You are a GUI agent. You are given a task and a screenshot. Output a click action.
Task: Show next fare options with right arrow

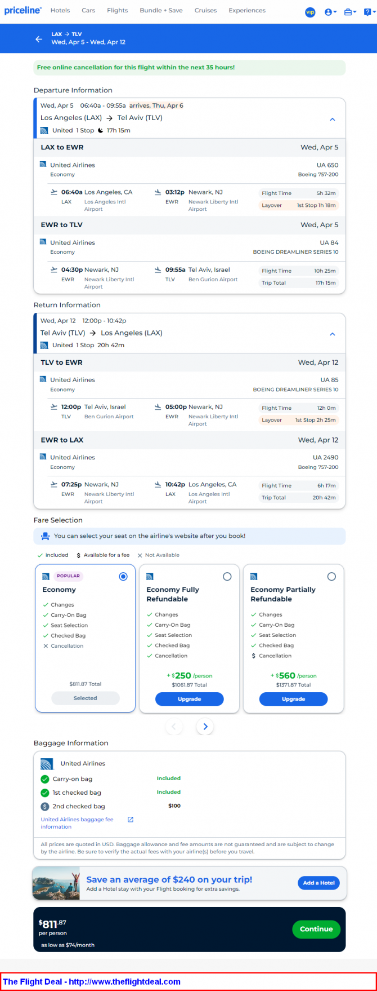click(205, 727)
